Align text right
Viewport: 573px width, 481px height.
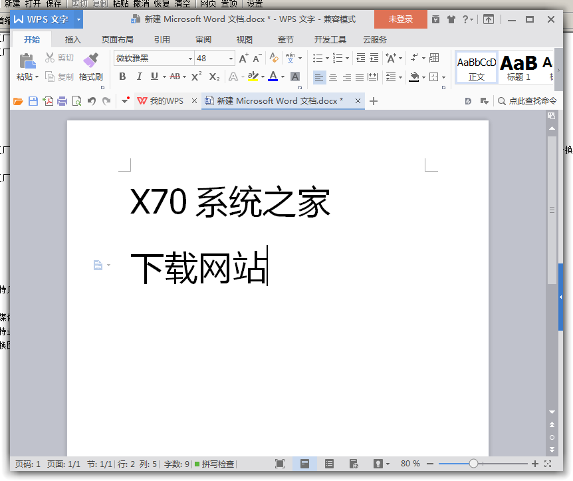pos(346,77)
